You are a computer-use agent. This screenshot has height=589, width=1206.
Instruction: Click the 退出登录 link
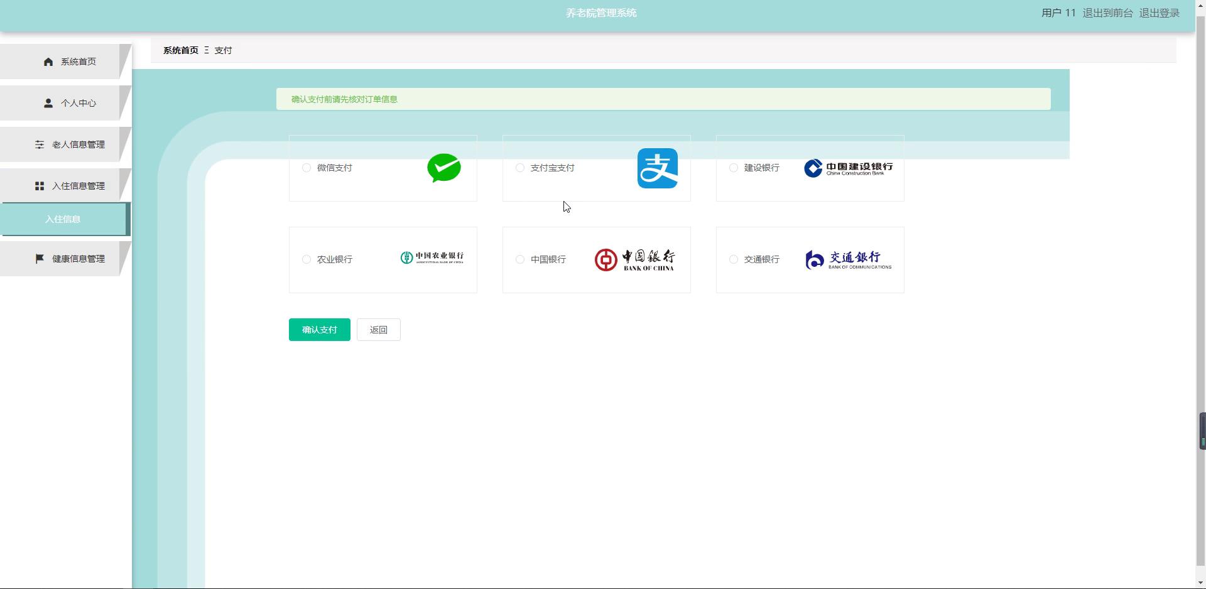(1160, 13)
